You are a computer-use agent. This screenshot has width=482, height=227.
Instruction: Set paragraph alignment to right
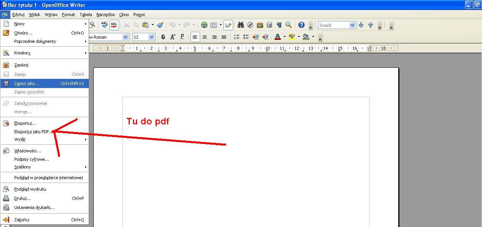(214, 37)
